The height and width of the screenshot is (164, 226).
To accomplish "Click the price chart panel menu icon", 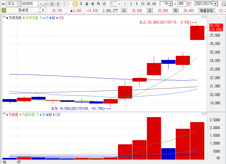I will pos(4,17).
